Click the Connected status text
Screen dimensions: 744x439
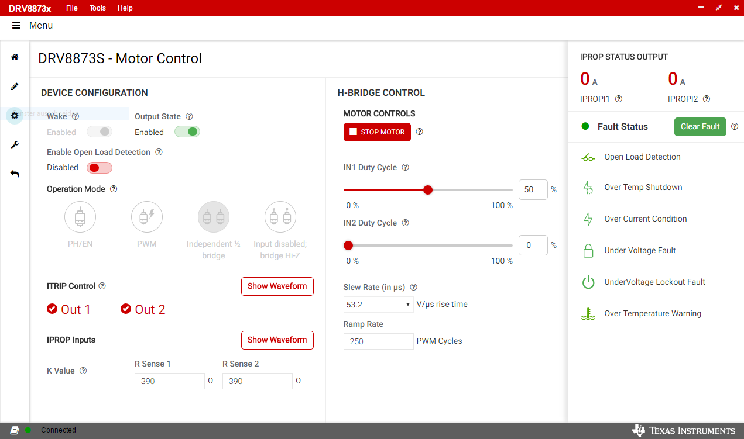click(x=59, y=430)
